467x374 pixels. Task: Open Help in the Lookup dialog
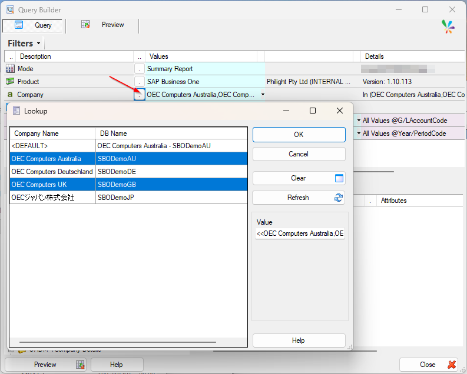click(299, 340)
